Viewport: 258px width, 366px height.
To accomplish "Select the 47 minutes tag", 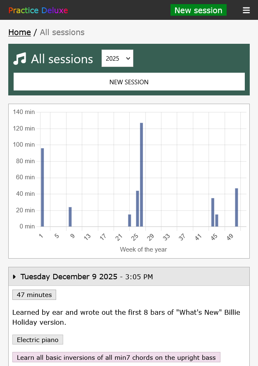I will (x=34, y=295).
